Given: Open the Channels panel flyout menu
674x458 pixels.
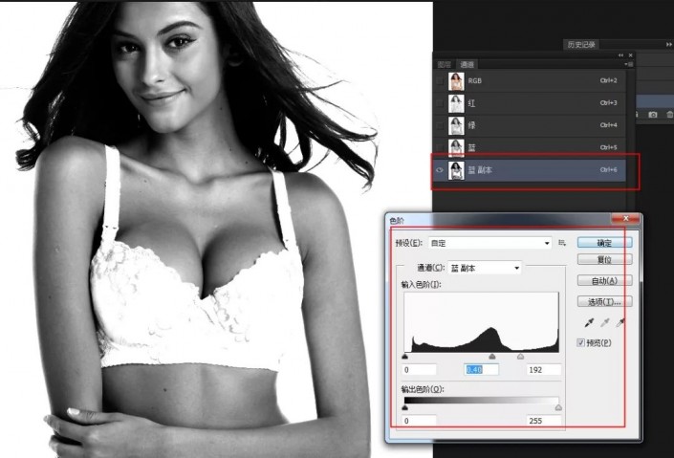Looking at the screenshot, I should point(629,64).
